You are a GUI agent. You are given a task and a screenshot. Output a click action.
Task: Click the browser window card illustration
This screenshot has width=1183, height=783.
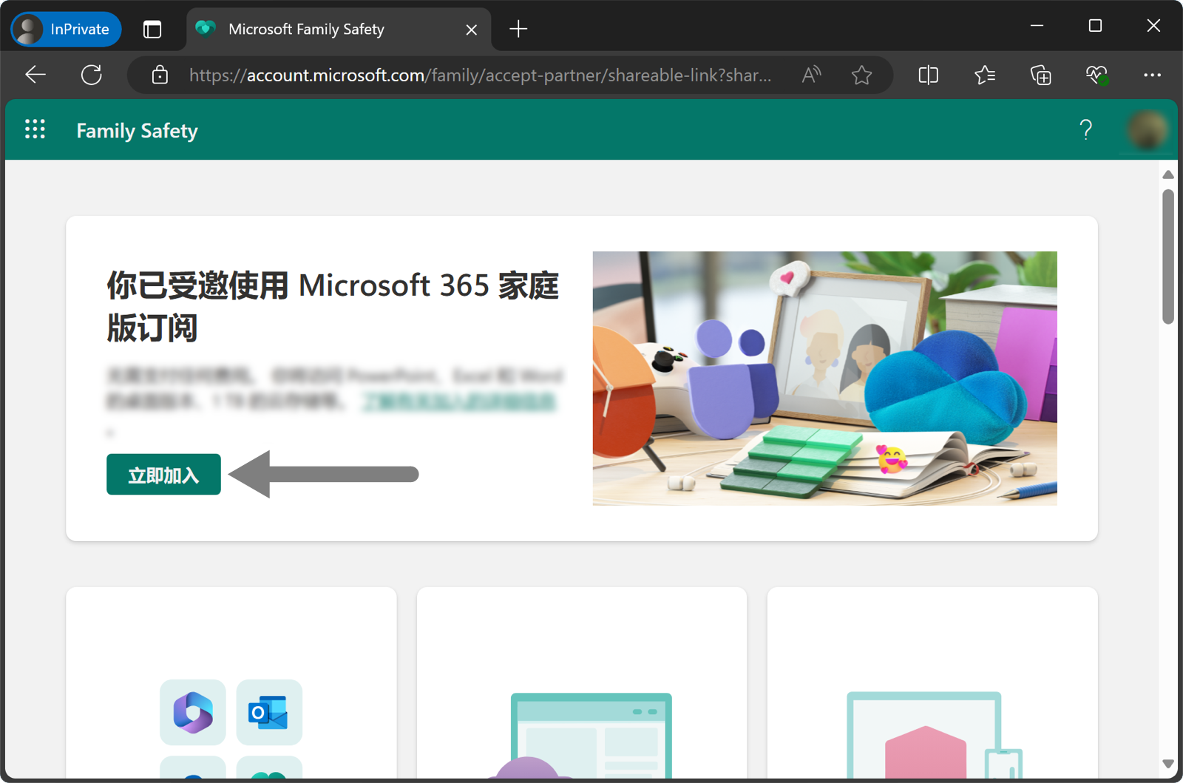pyautogui.click(x=591, y=735)
